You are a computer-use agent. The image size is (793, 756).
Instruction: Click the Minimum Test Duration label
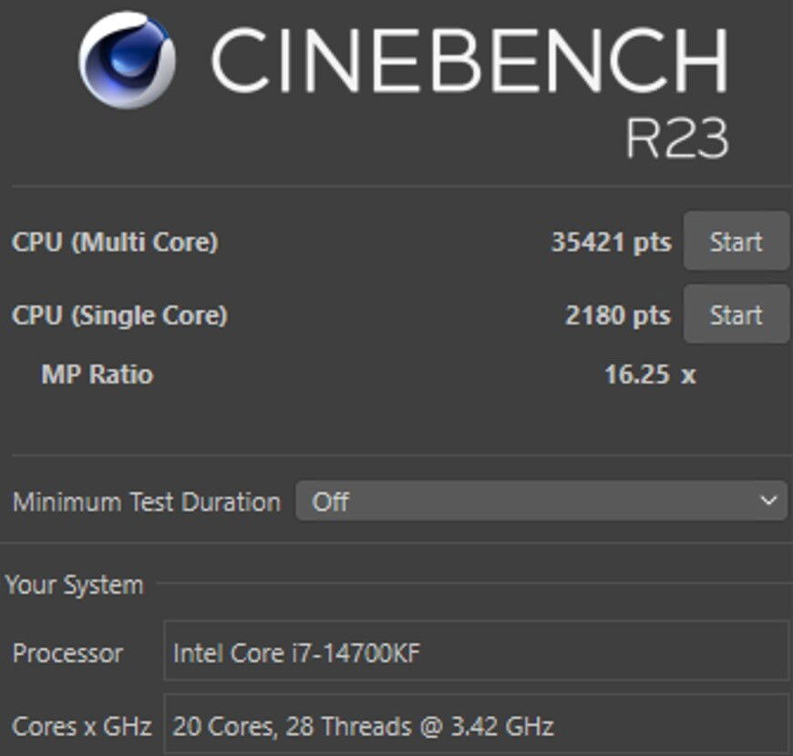pyautogui.click(x=146, y=502)
